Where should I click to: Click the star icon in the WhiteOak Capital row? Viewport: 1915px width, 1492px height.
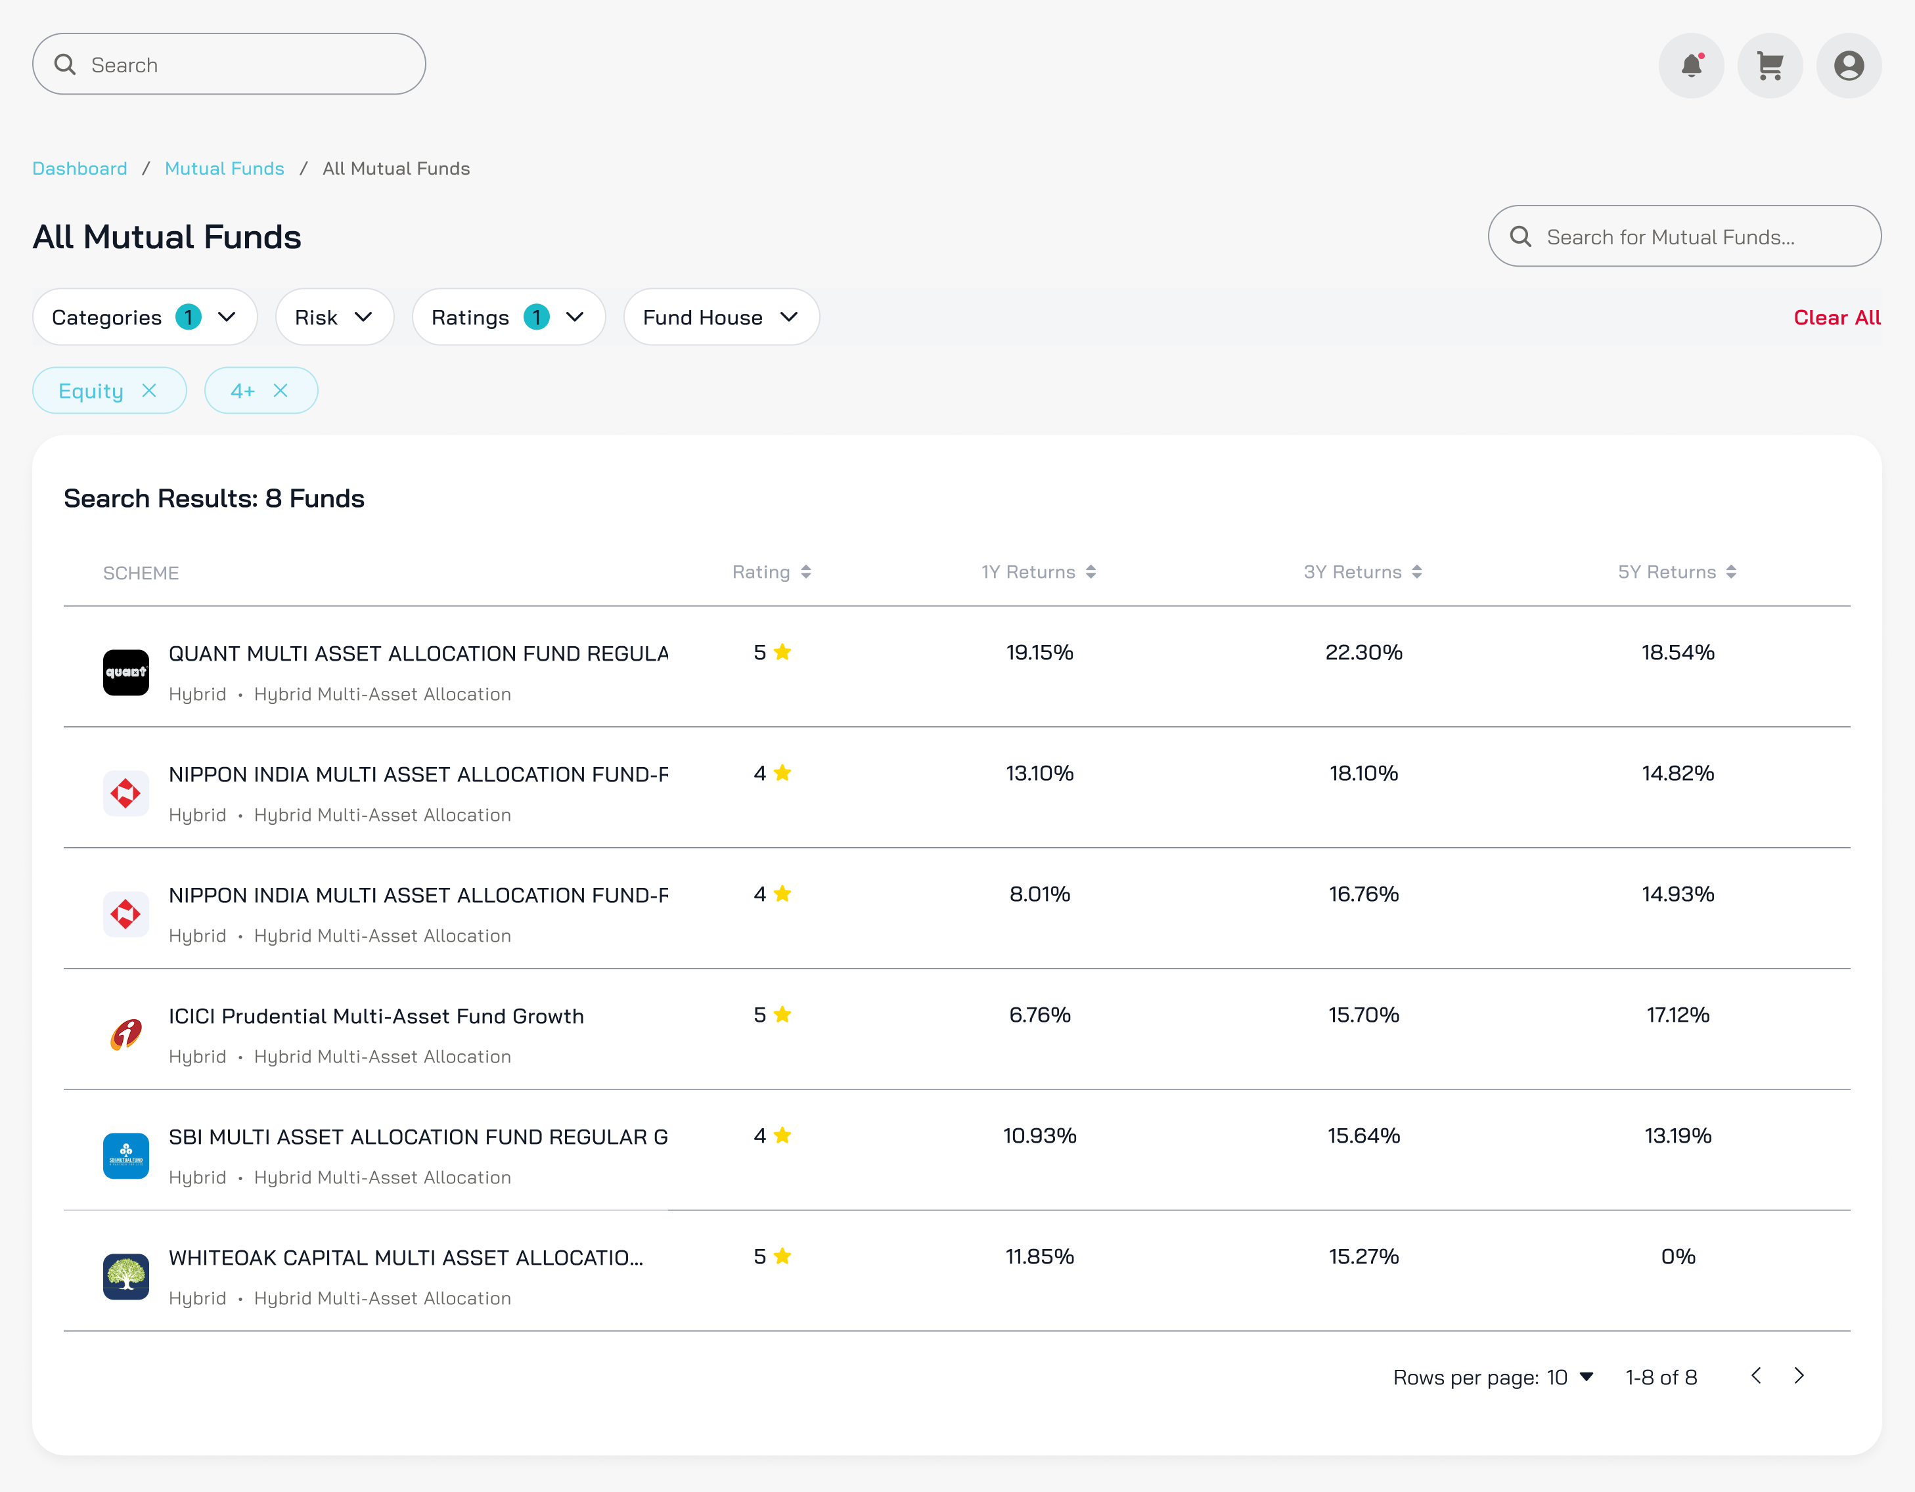[783, 1256]
